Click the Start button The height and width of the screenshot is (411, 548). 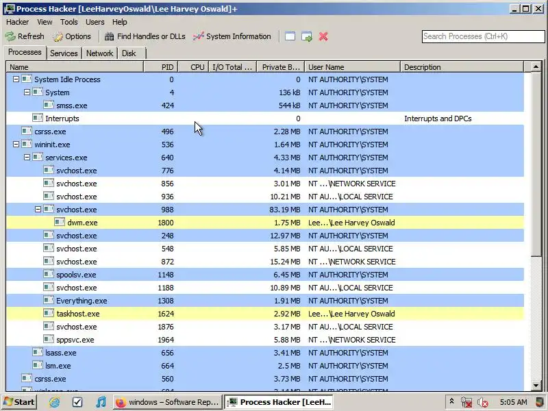(20, 402)
